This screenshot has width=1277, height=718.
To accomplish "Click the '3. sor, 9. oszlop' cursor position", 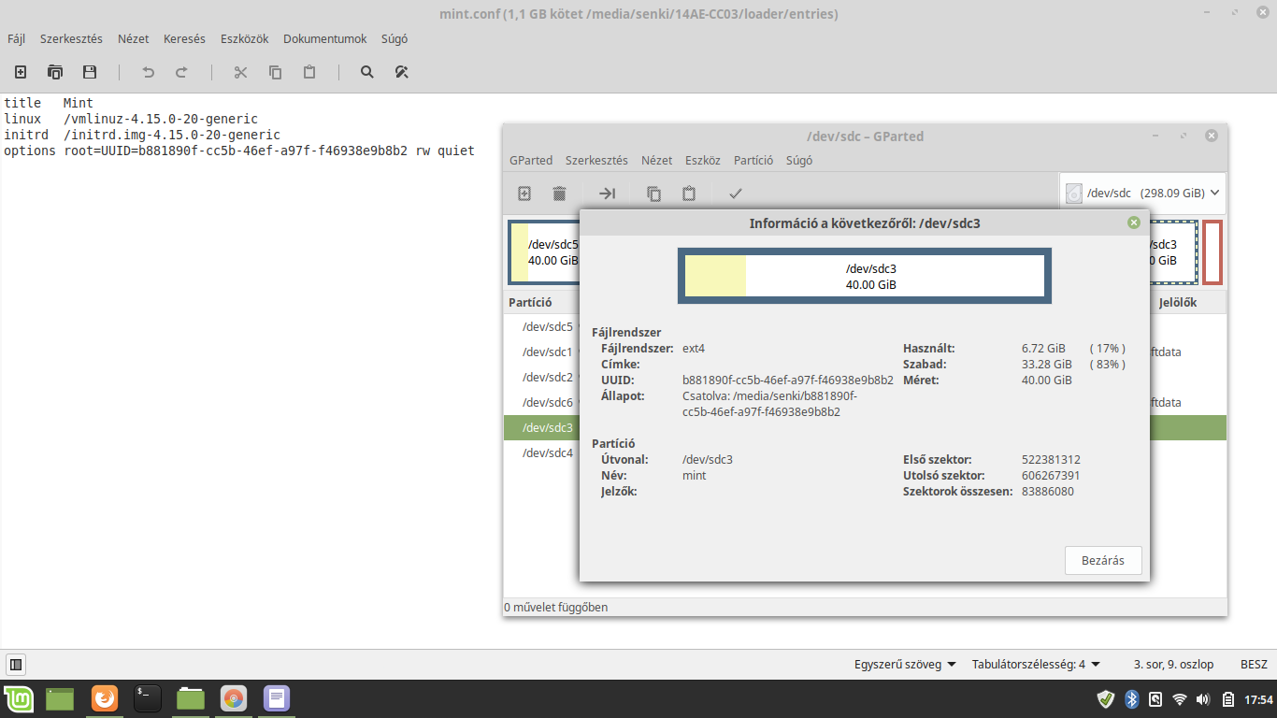I will [1173, 665].
